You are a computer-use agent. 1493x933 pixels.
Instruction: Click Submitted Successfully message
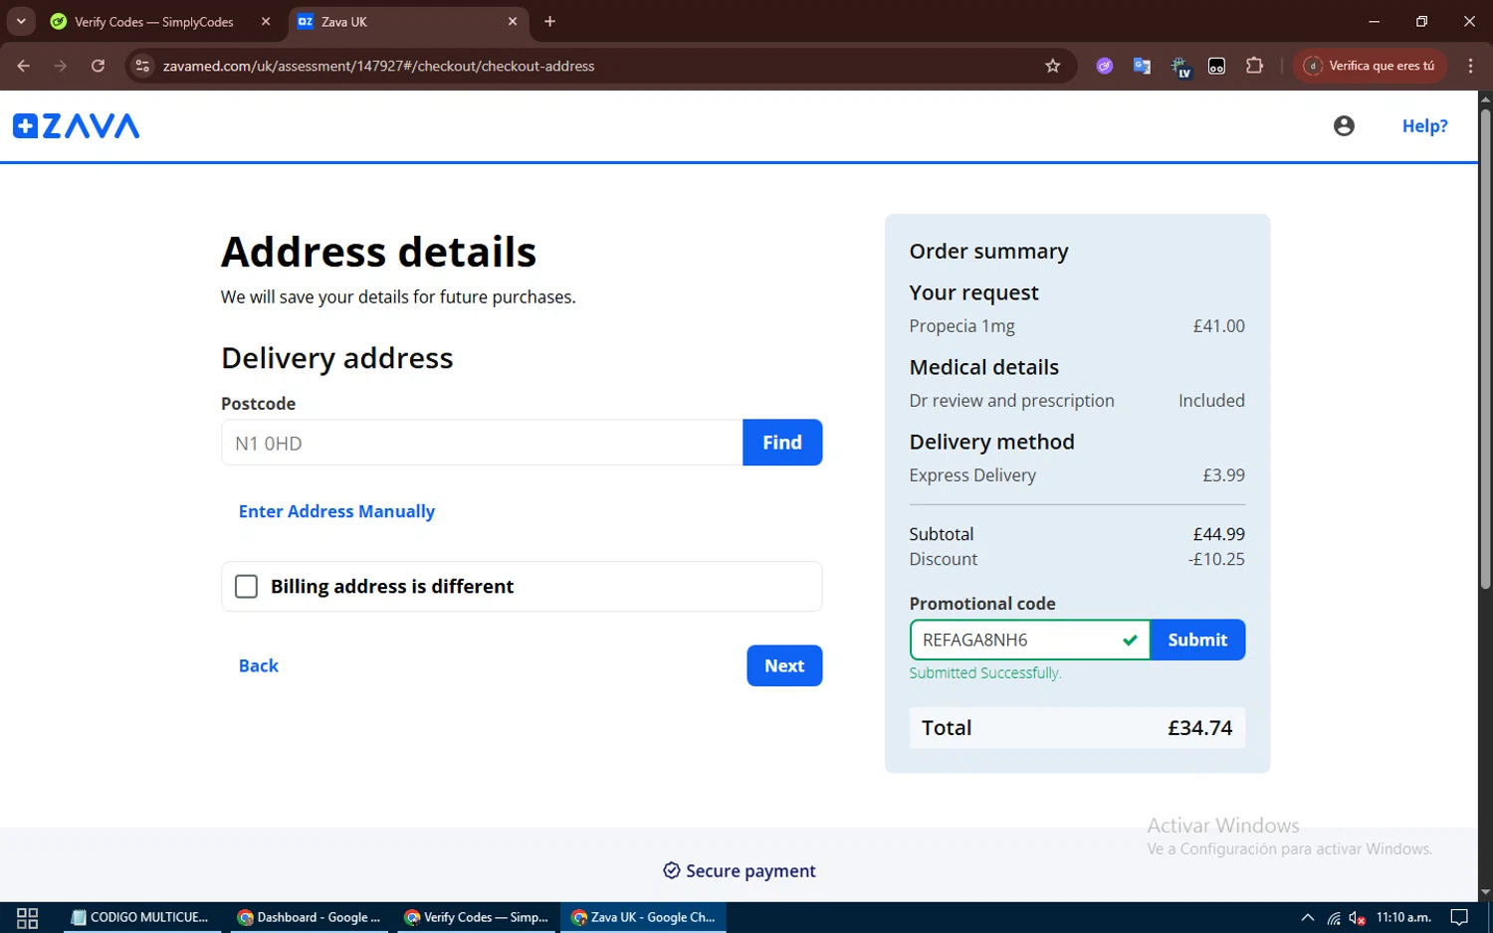pos(985,673)
